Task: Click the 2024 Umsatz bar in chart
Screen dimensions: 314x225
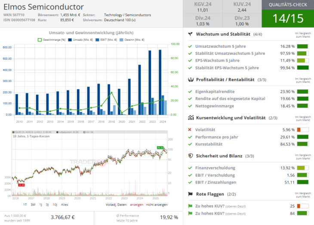Action: tap(160, 82)
